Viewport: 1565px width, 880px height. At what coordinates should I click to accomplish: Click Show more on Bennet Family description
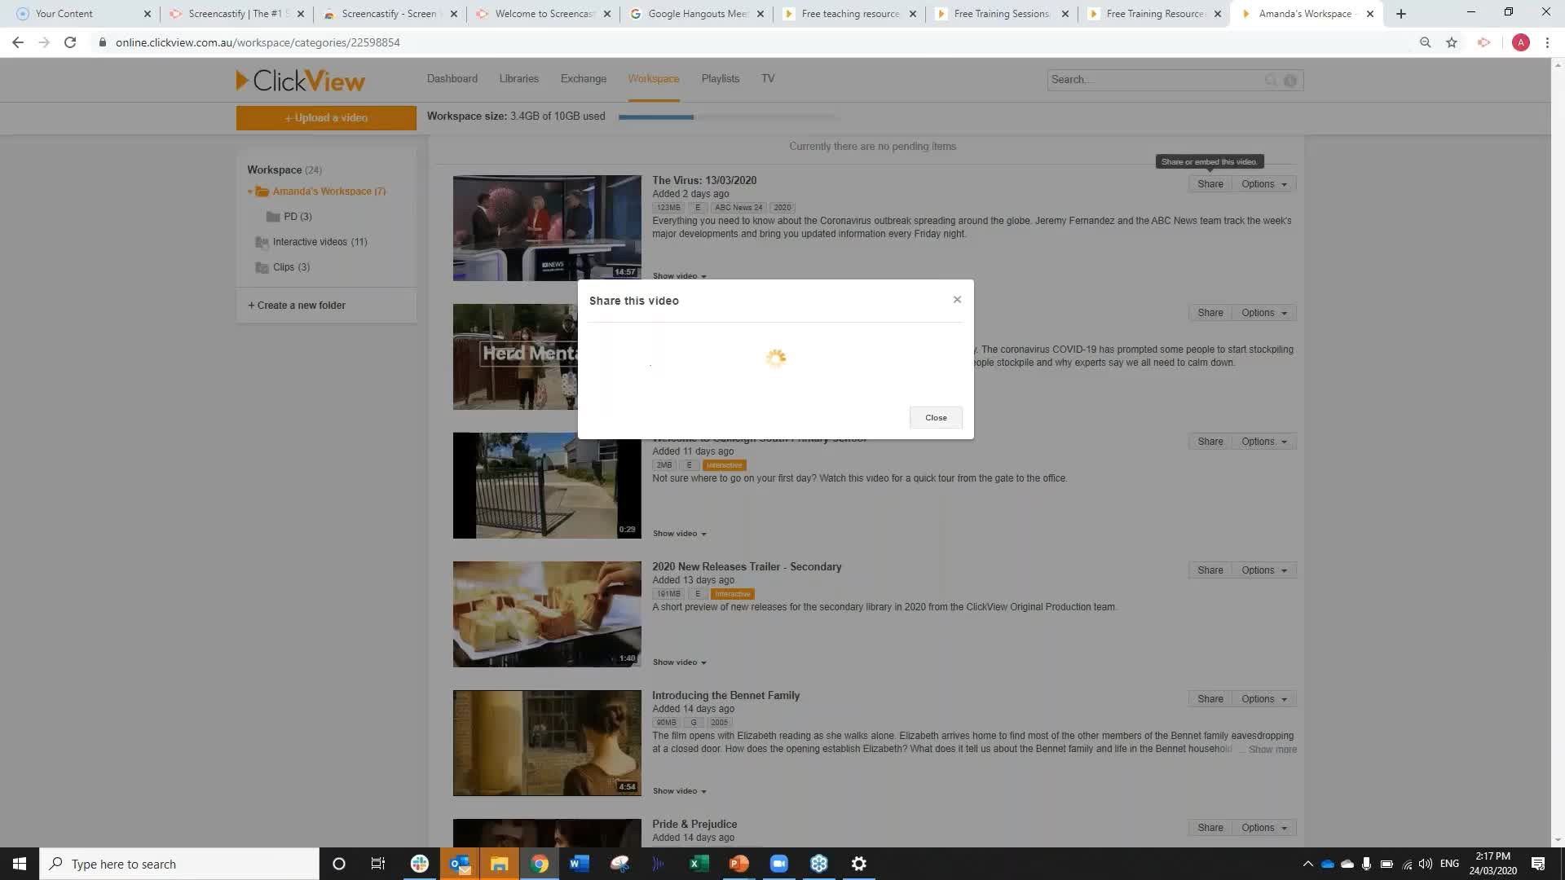click(1272, 750)
